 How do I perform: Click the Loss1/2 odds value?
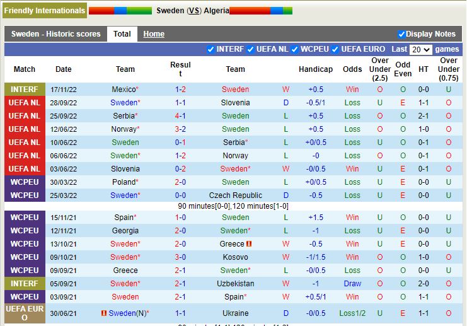pos(352,313)
